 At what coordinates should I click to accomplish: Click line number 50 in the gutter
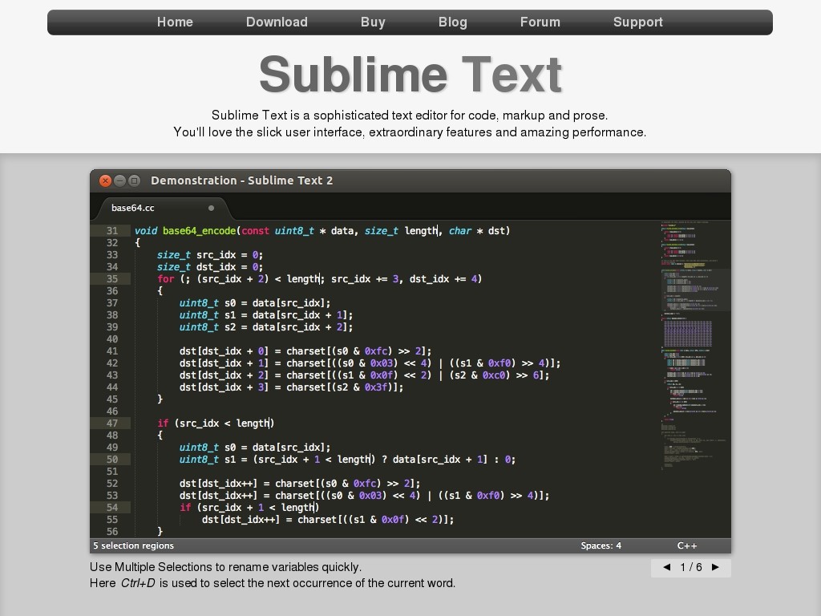pos(112,460)
